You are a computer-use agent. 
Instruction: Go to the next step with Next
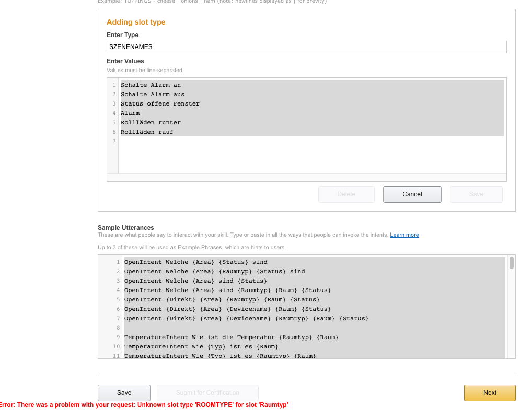[x=489, y=393]
